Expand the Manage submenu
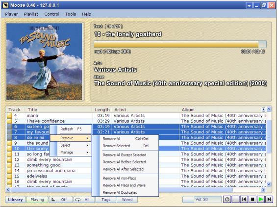The width and height of the screenshot is (277, 207). click(71, 152)
